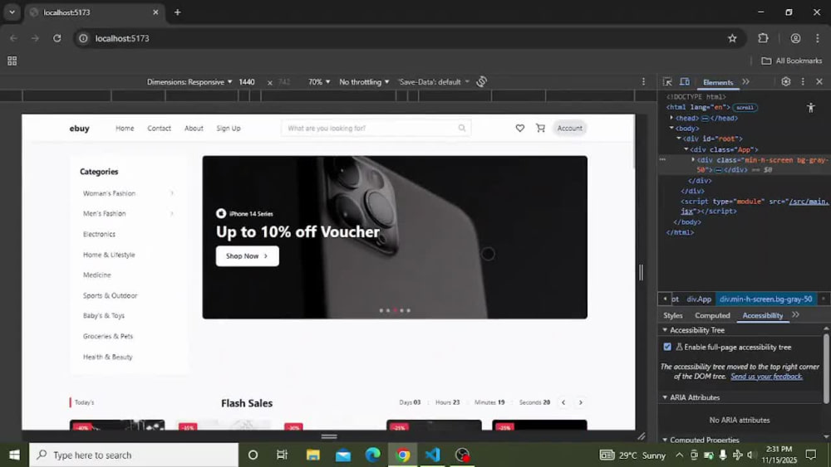Image resolution: width=831 pixels, height=467 pixels.
Task: Open the Dimensions Responsive dropdown
Action: (189, 82)
